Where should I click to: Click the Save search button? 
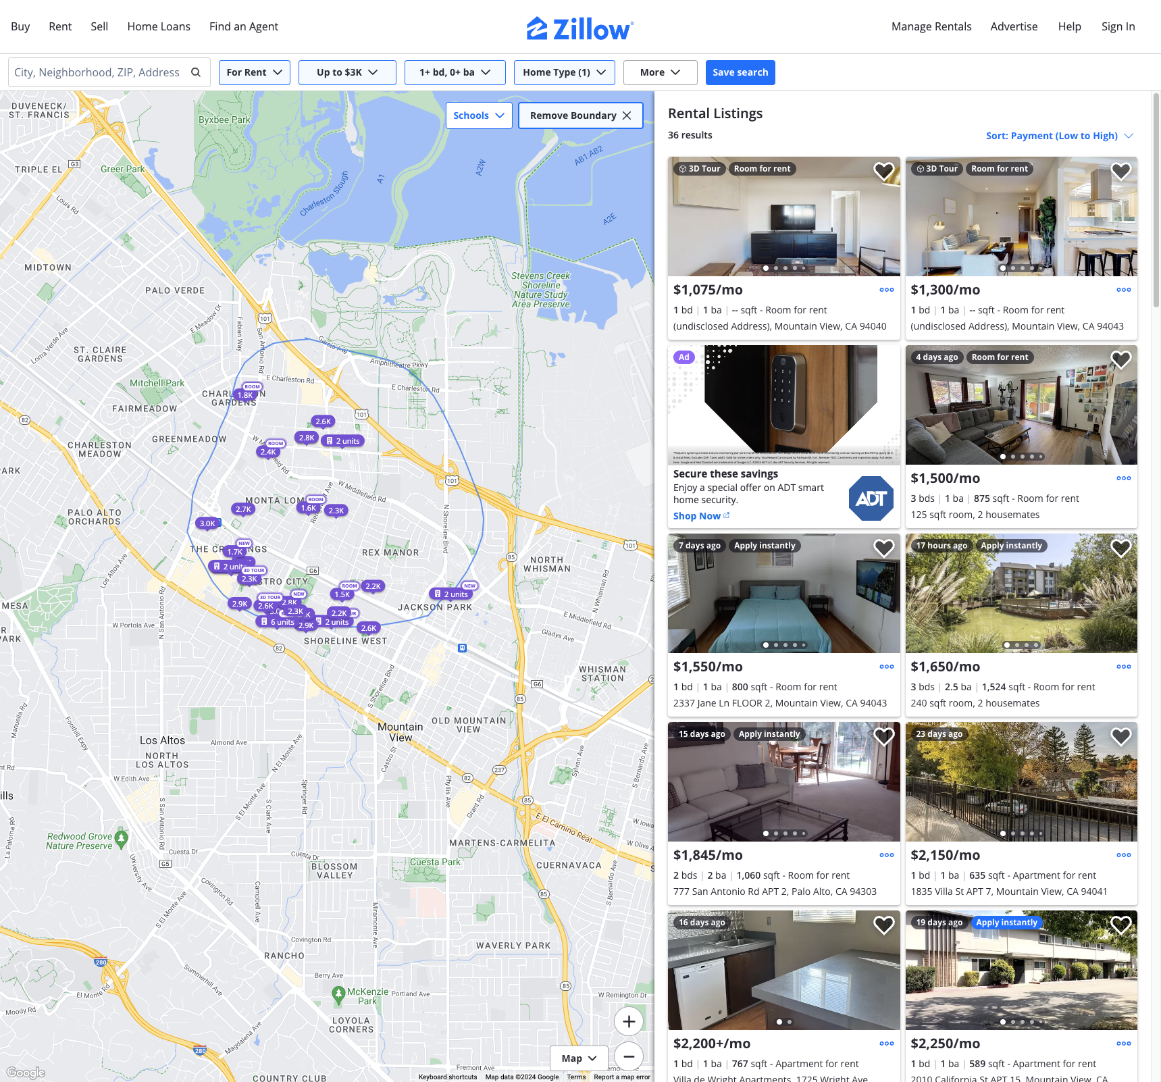[740, 72]
